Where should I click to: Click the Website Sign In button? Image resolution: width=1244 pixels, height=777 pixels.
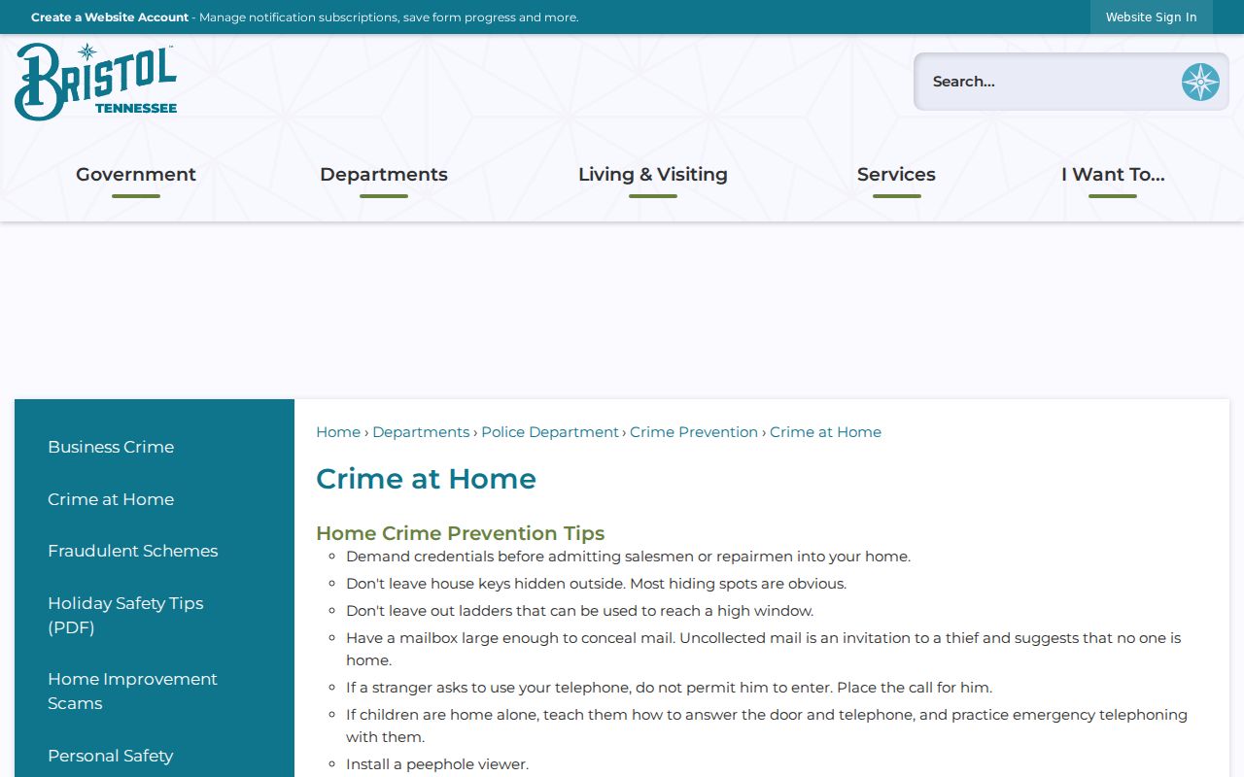point(1152,17)
